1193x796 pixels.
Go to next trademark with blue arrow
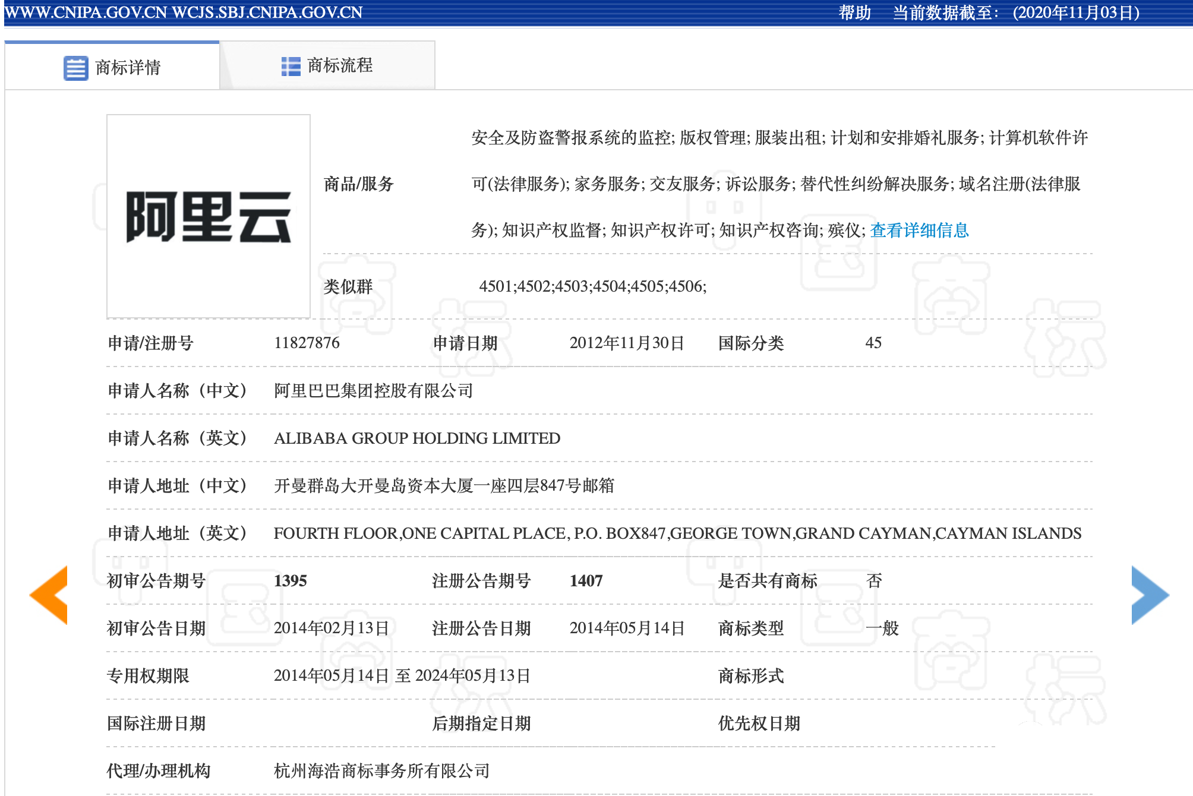click(1150, 595)
